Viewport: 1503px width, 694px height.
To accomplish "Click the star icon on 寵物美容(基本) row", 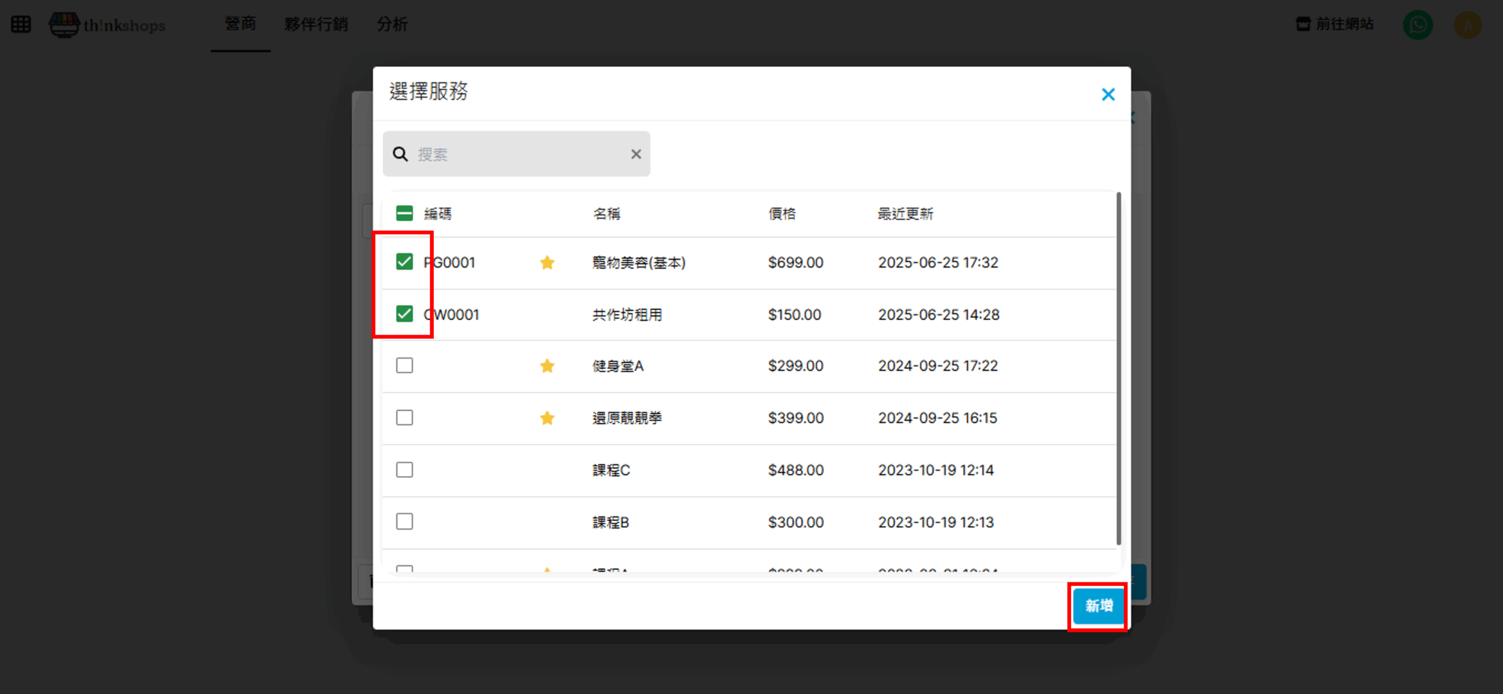I will point(547,262).
